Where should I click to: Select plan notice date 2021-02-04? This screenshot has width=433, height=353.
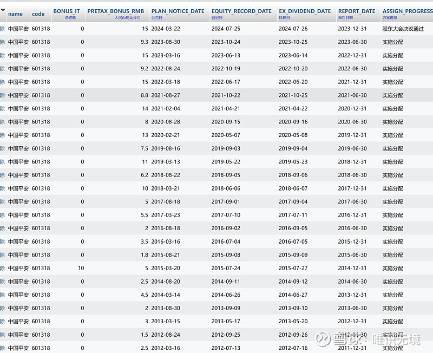point(166,108)
